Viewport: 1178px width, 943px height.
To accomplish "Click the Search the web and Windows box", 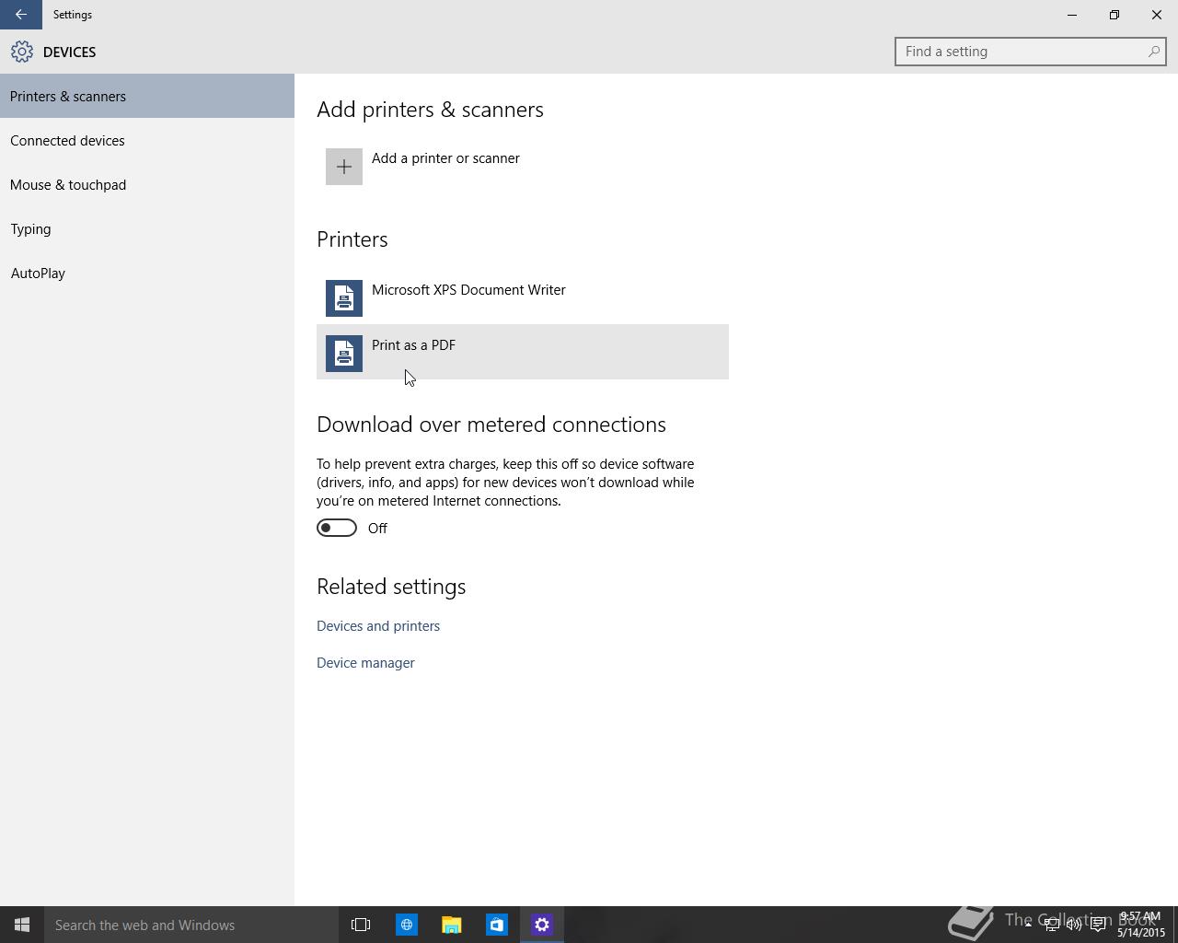I will (x=191, y=925).
